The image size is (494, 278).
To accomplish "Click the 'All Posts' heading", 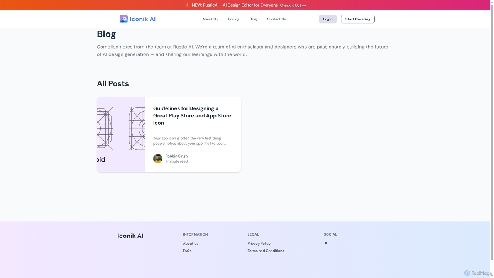I will pyautogui.click(x=113, y=84).
